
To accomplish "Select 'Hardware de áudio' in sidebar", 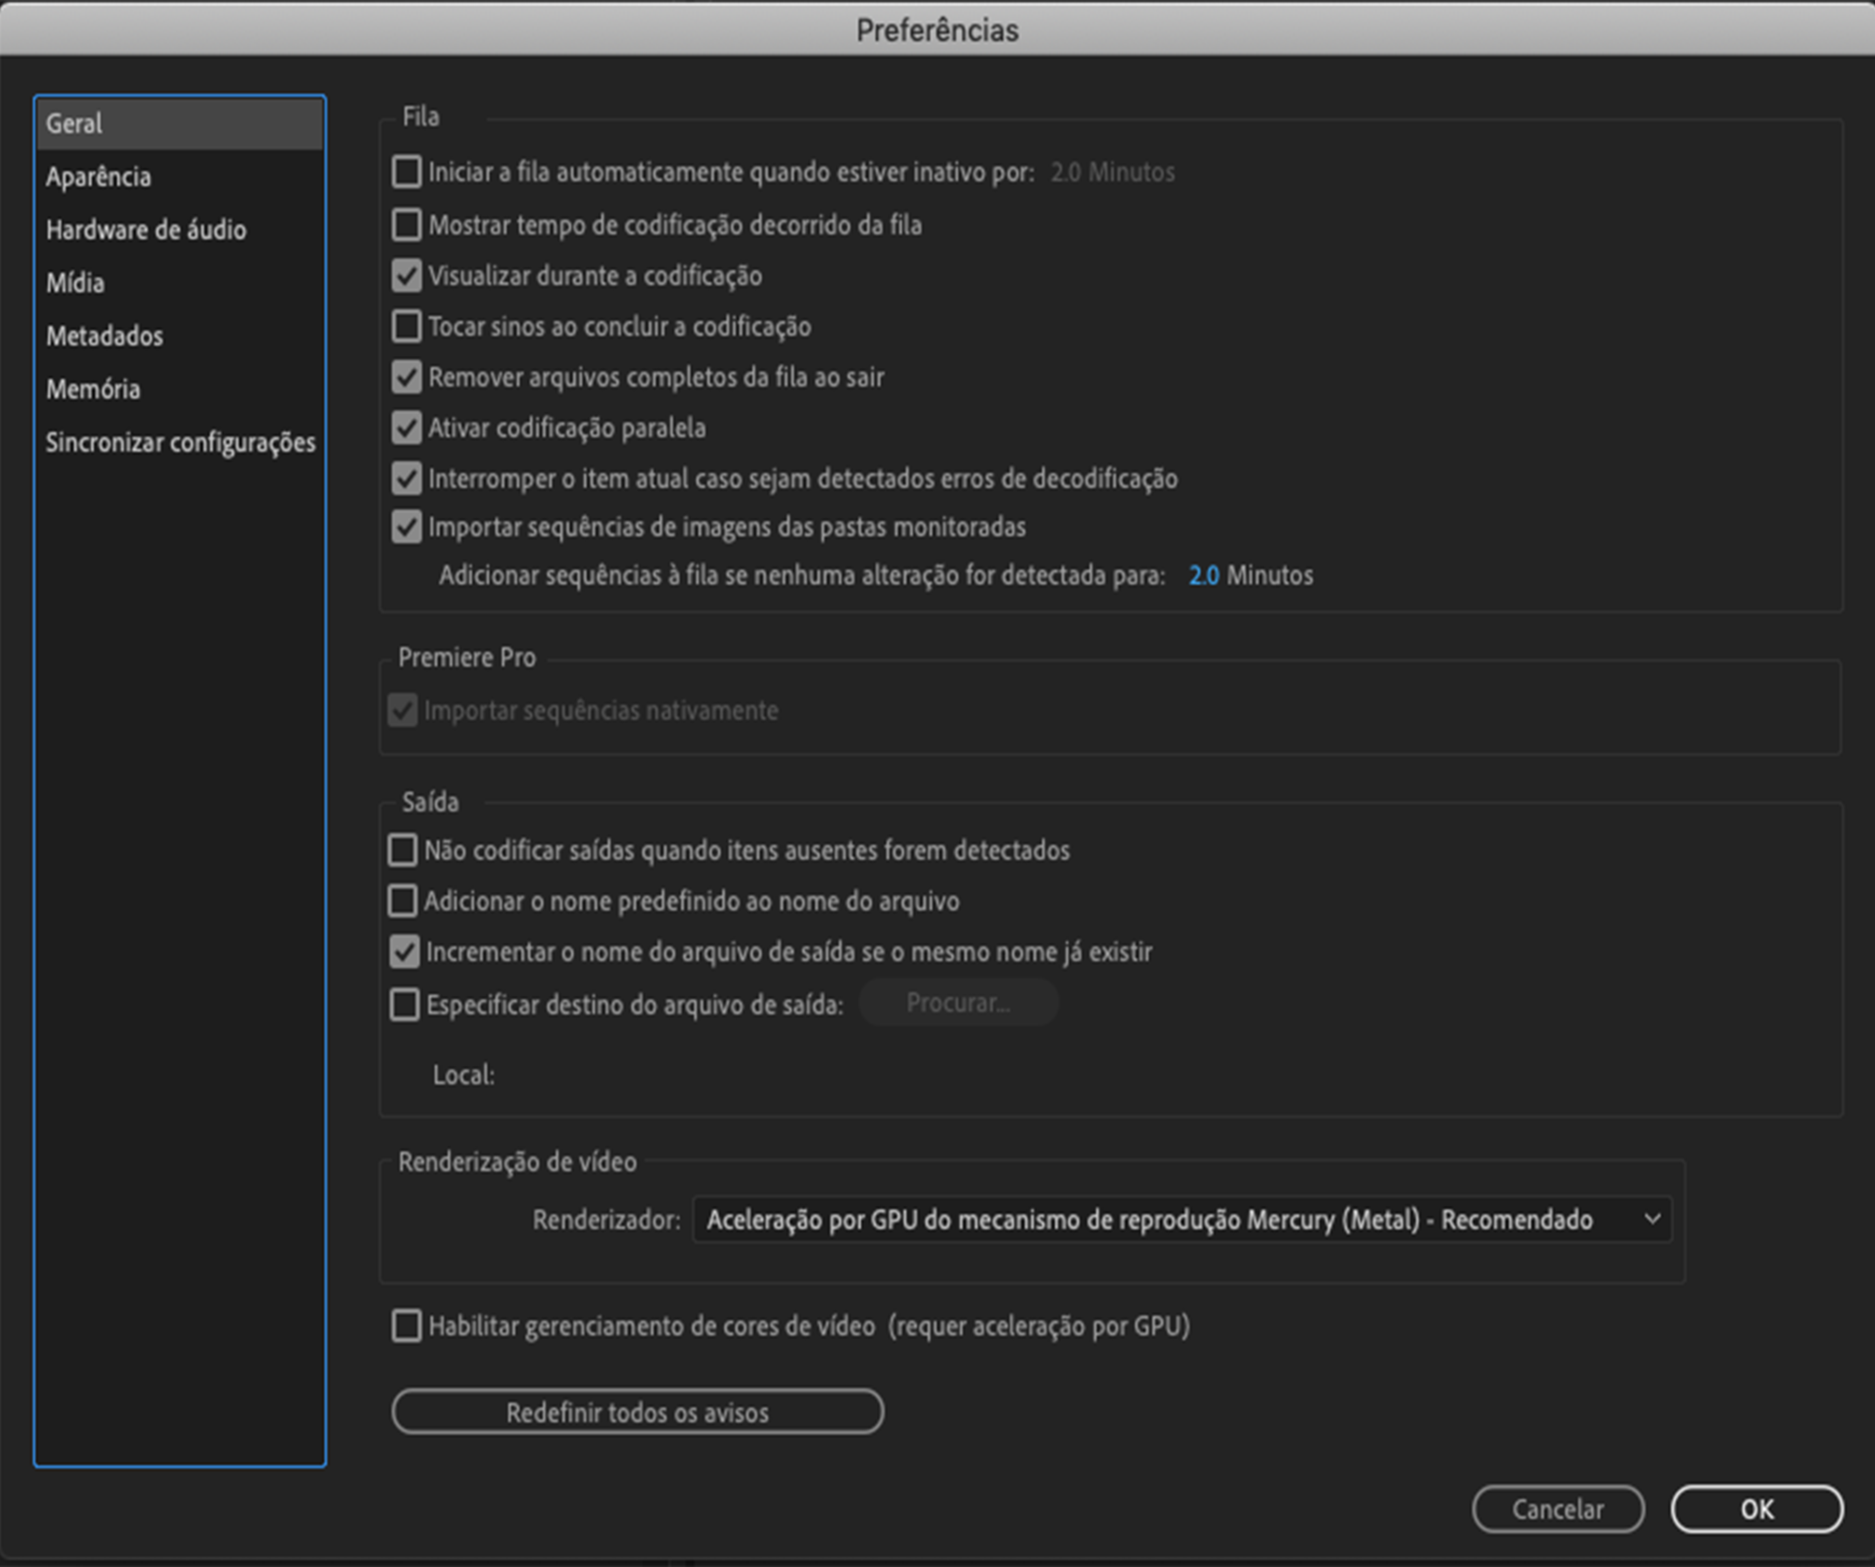I will point(146,229).
